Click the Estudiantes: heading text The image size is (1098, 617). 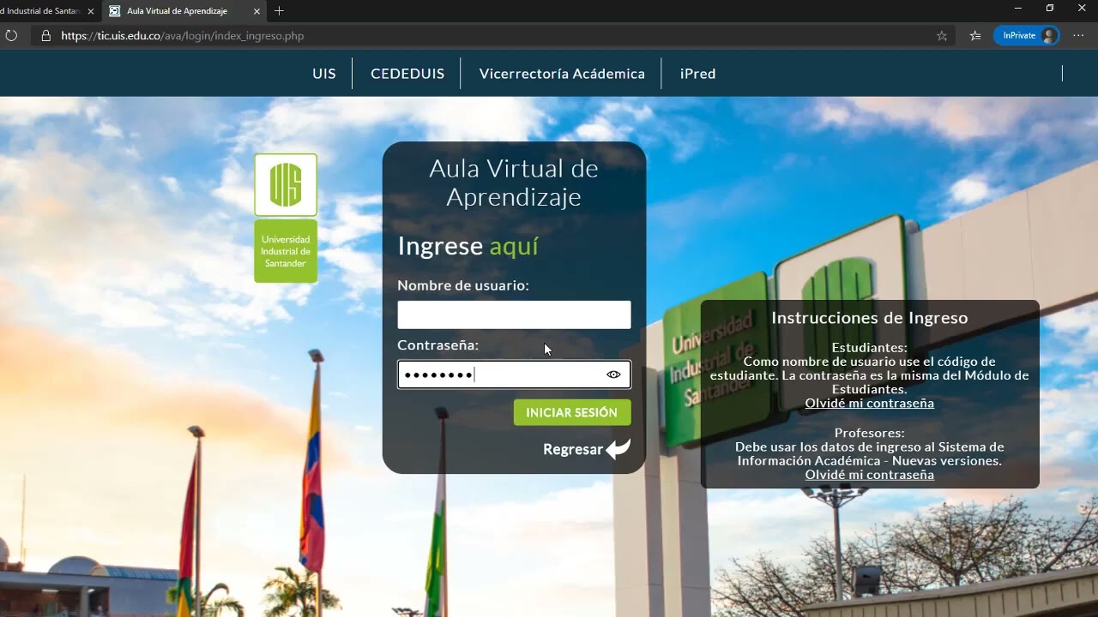click(869, 348)
